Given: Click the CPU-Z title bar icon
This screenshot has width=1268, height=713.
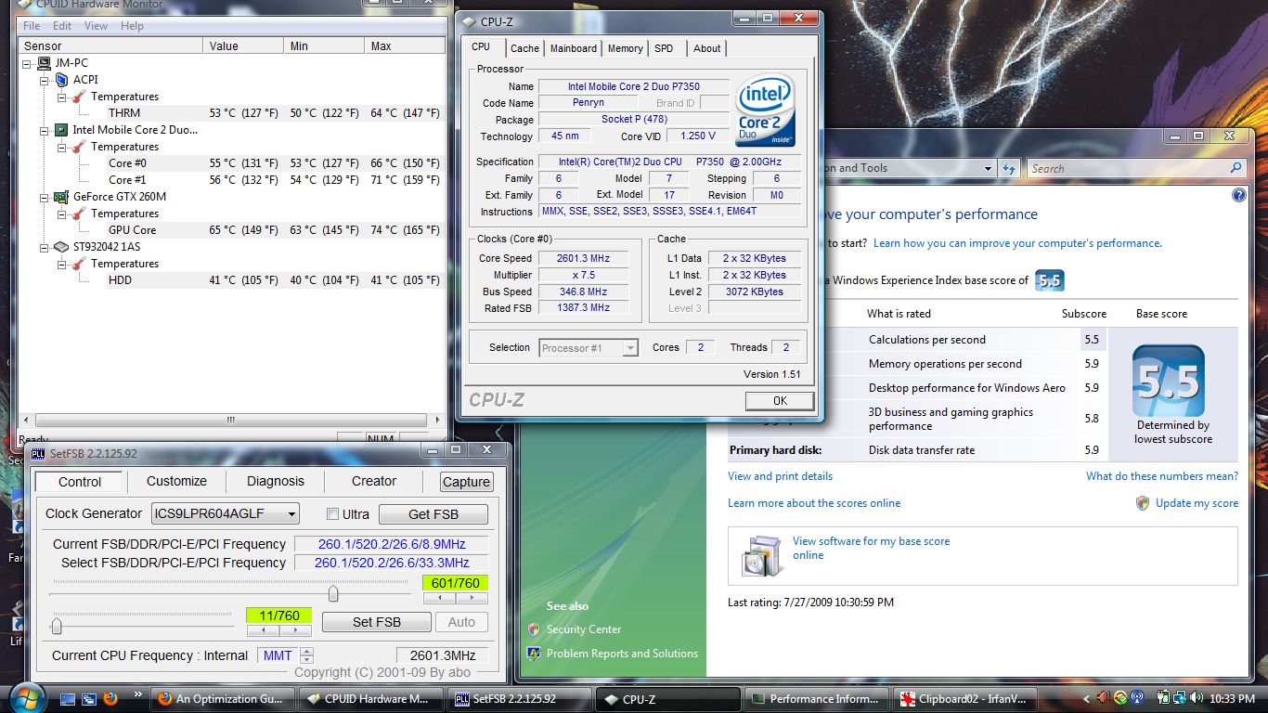Looking at the screenshot, I should [469, 21].
